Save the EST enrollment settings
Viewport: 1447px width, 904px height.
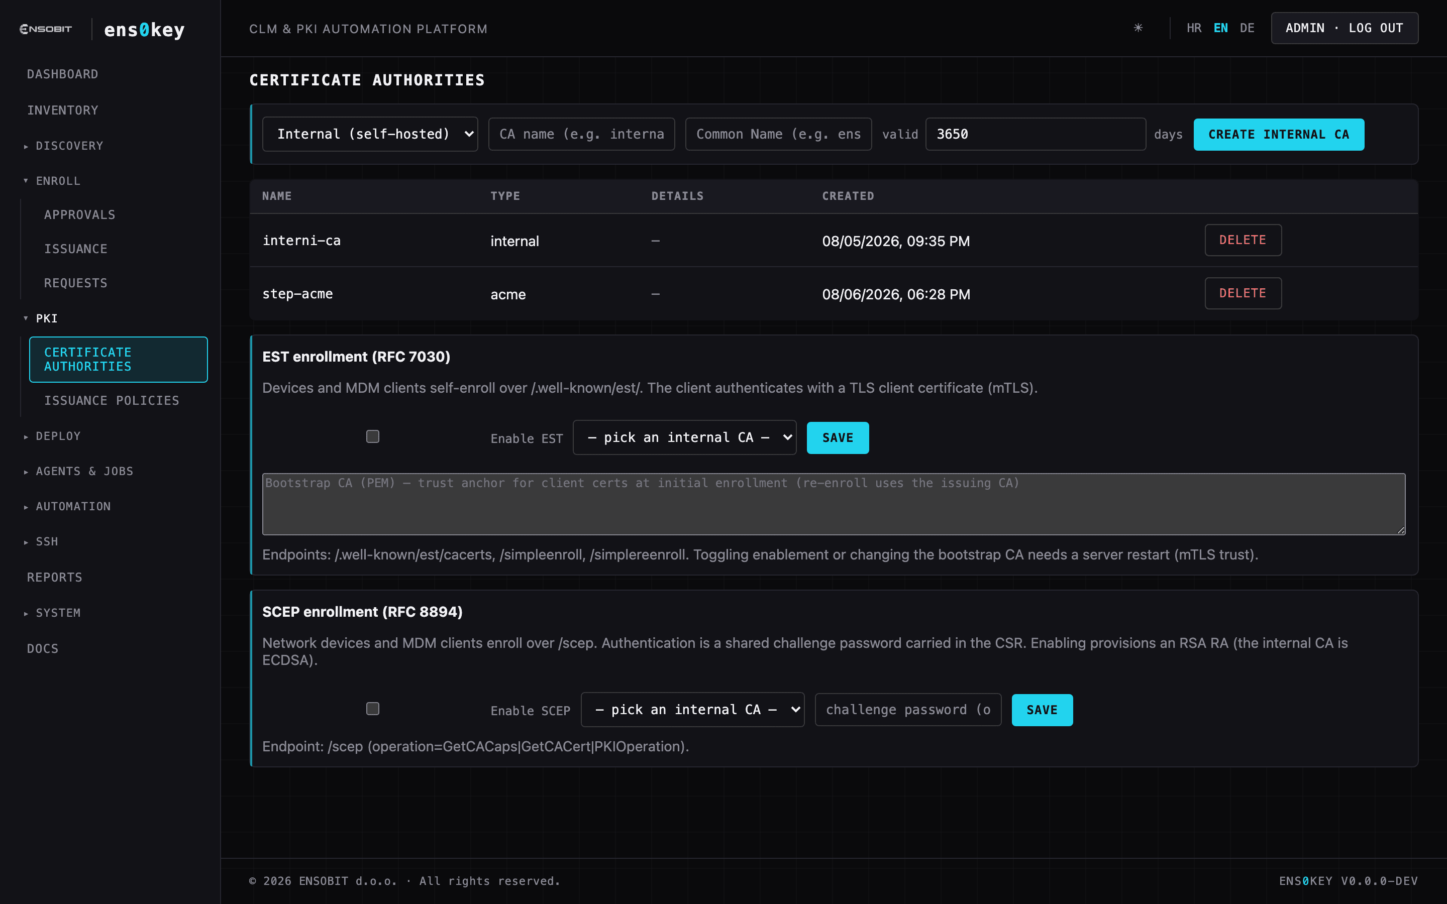tap(837, 437)
